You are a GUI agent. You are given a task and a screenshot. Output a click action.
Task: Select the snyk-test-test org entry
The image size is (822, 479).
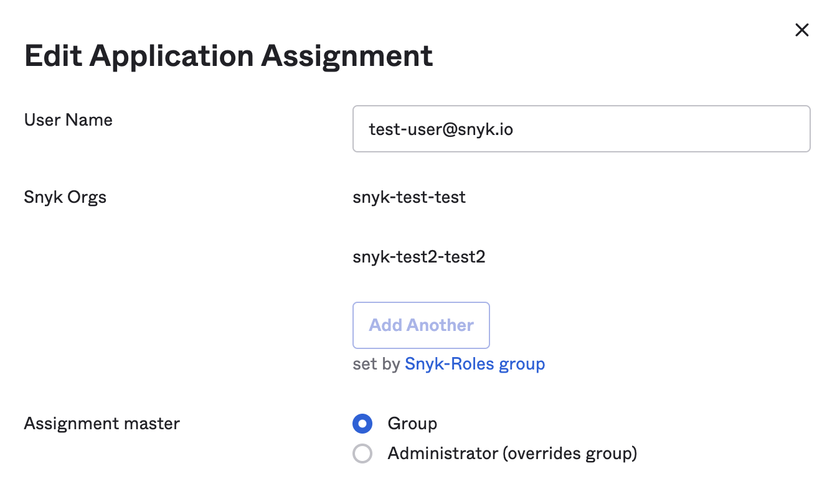pos(409,197)
